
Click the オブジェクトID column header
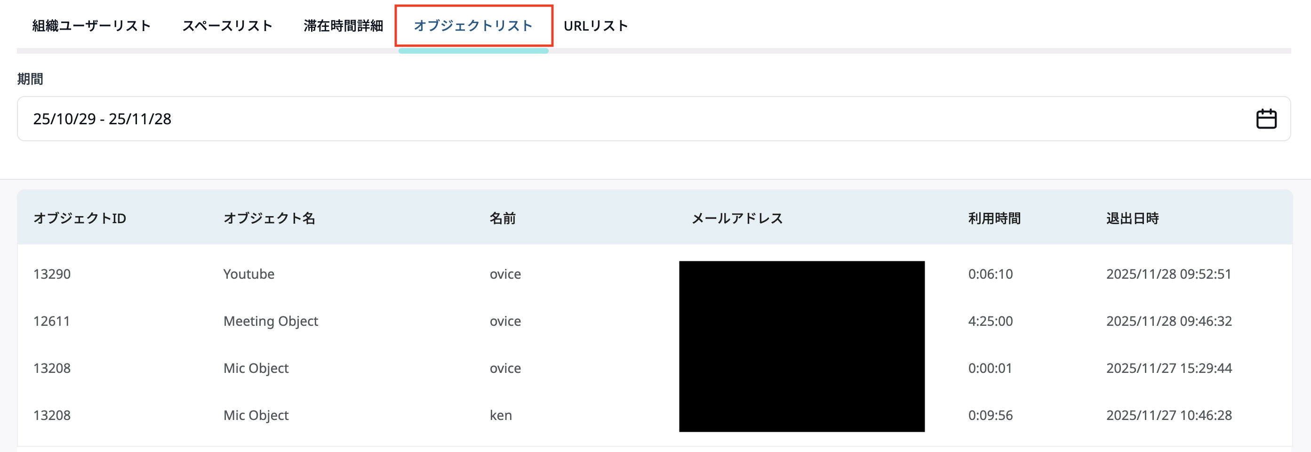(80, 218)
